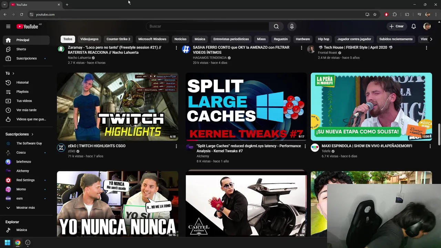
Task: Expand Mostrar más subscriptions
Action: coord(26,208)
